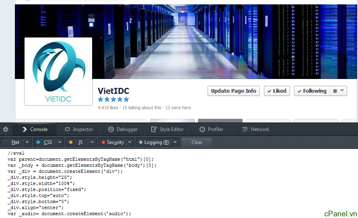358x218 pixels.
Task: Open the Profiler tab
Action: (x=212, y=129)
